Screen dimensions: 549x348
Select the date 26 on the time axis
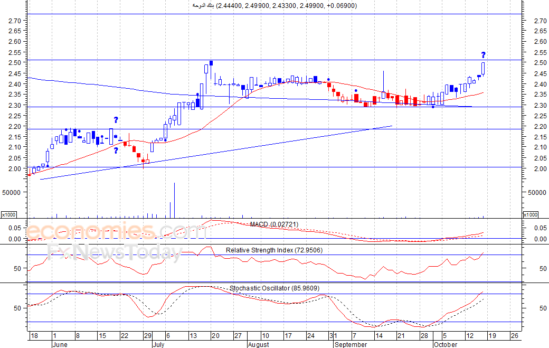[515, 335]
